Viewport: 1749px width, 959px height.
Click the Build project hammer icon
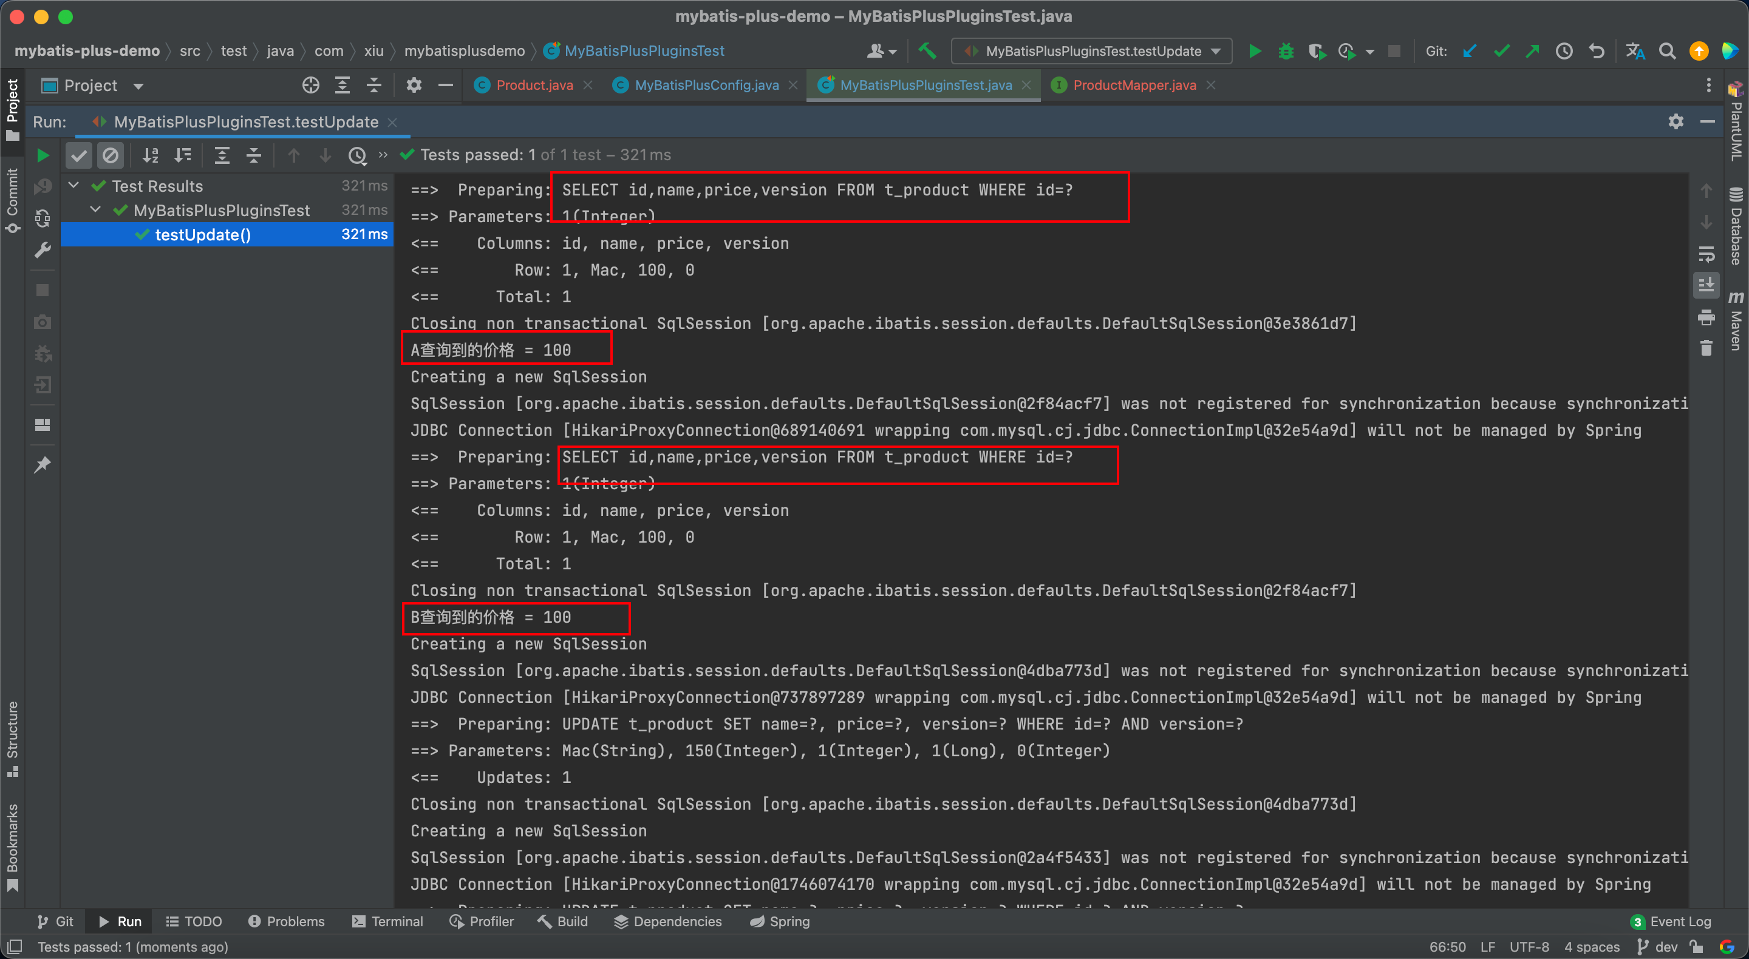927,51
